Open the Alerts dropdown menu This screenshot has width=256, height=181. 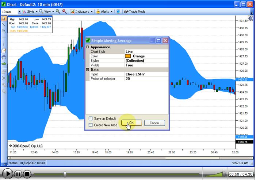pos(104,12)
